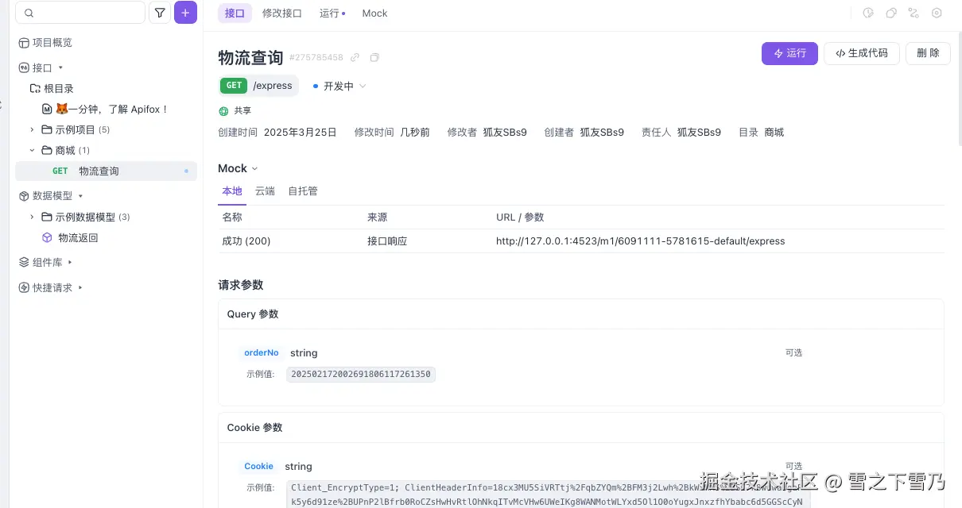962x508 pixels.
Task: Click green GET badge in sidebar 物流查询 row
Action: (x=60, y=171)
